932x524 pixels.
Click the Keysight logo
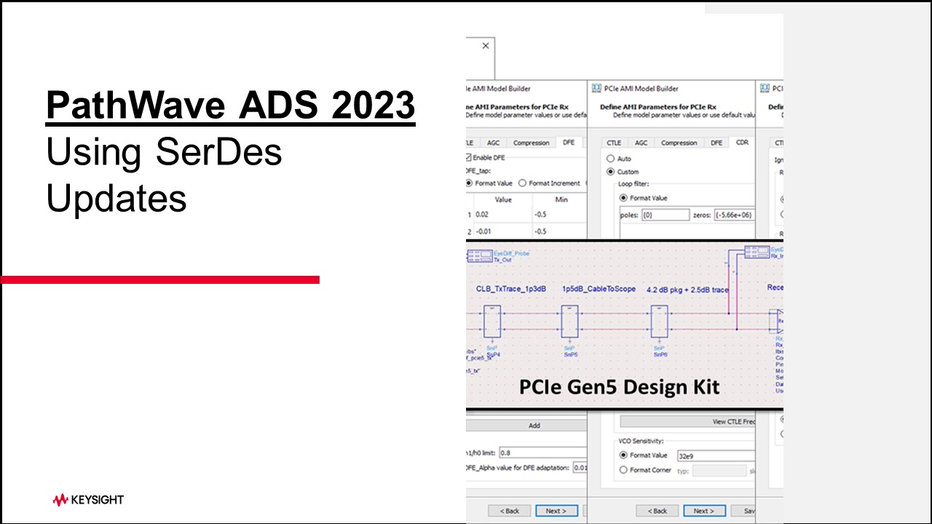(88, 500)
